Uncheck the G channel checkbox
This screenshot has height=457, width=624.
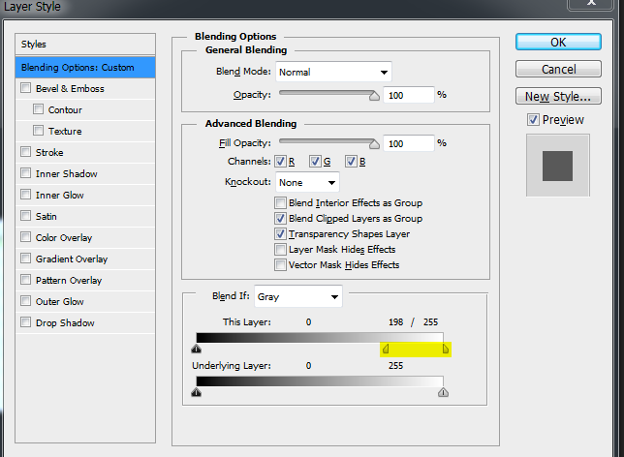[315, 161]
